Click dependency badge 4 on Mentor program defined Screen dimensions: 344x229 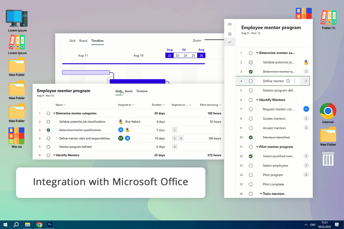click(175, 147)
